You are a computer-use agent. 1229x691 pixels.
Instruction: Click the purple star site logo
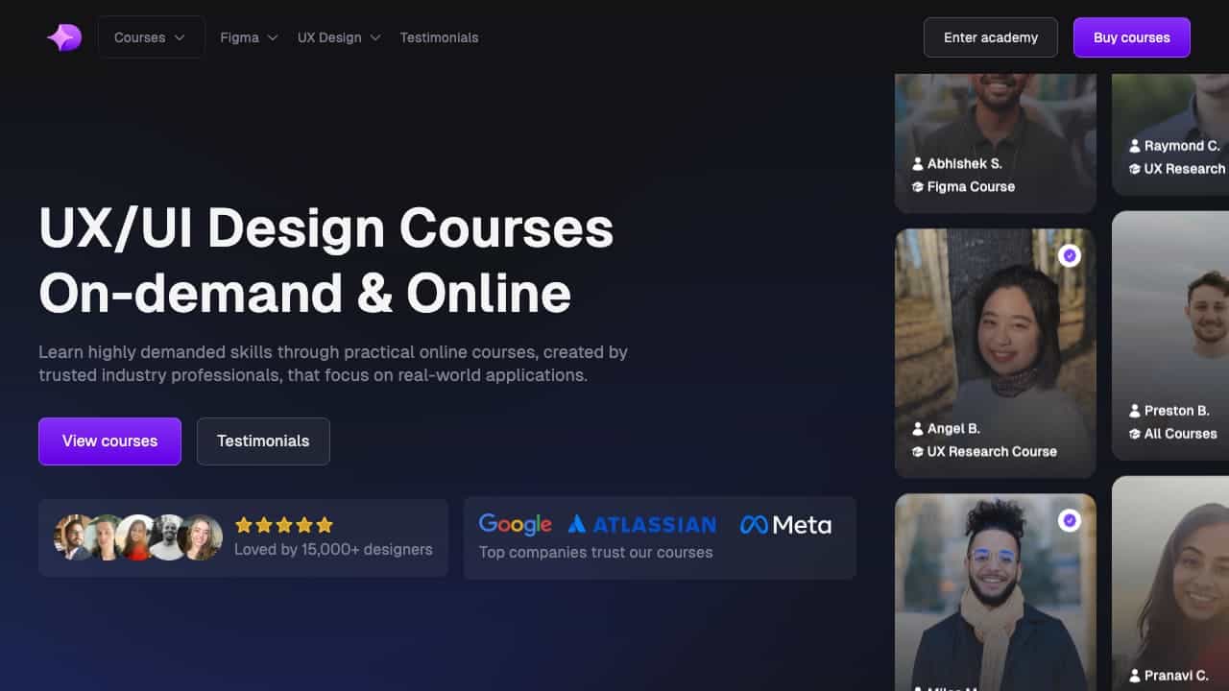(64, 37)
